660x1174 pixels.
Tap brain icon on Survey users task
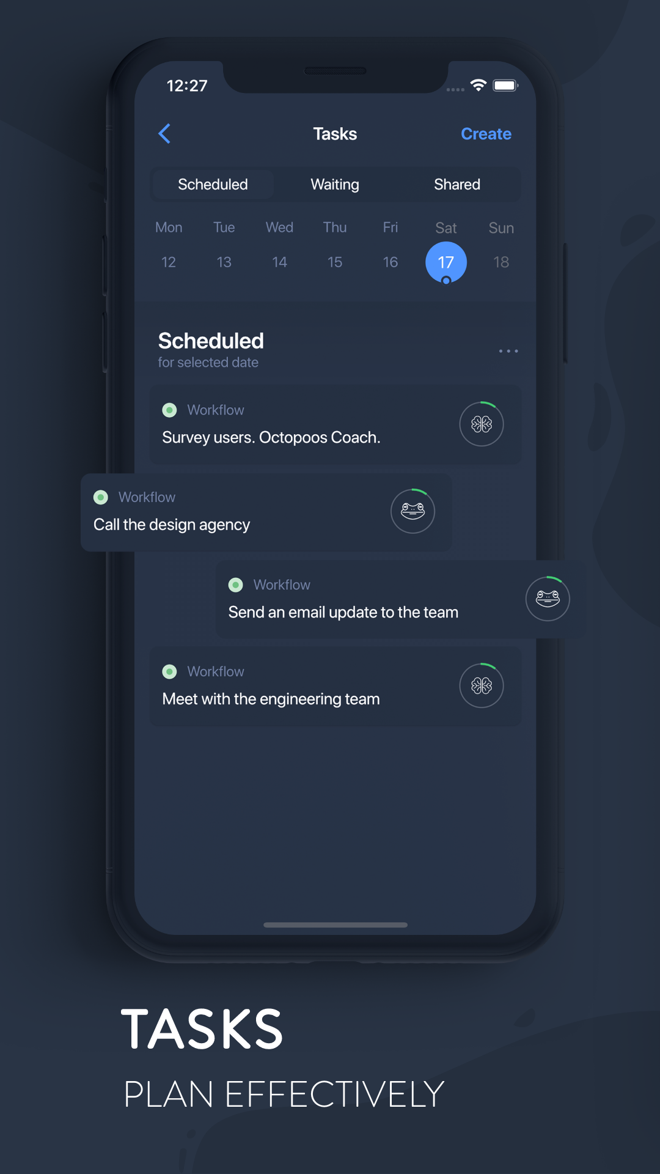(x=482, y=424)
